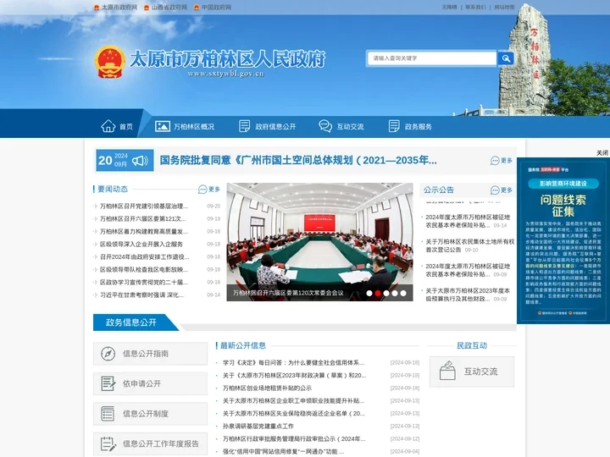Click the 信息公开工作年度报告 button
Image resolution: width=610 pixels, height=457 pixels.
[x=150, y=443]
